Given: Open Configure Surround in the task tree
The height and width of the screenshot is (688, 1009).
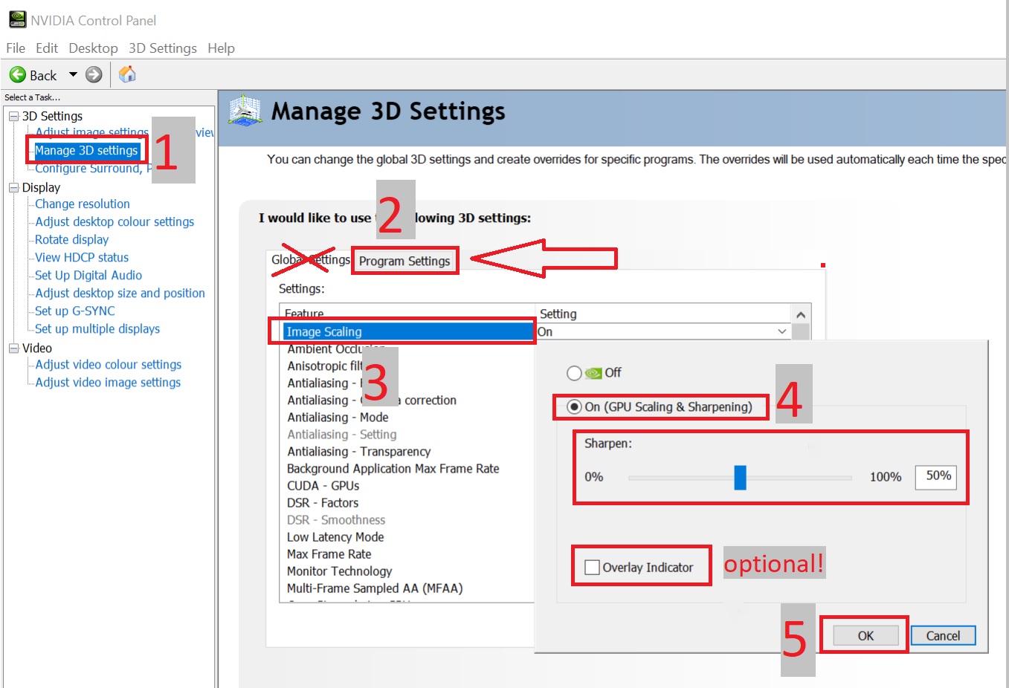Looking at the screenshot, I should coord(93,169).
